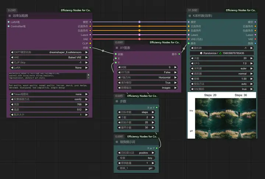
Task: Click the X input port on XY图表
Action: coord(116,58)
